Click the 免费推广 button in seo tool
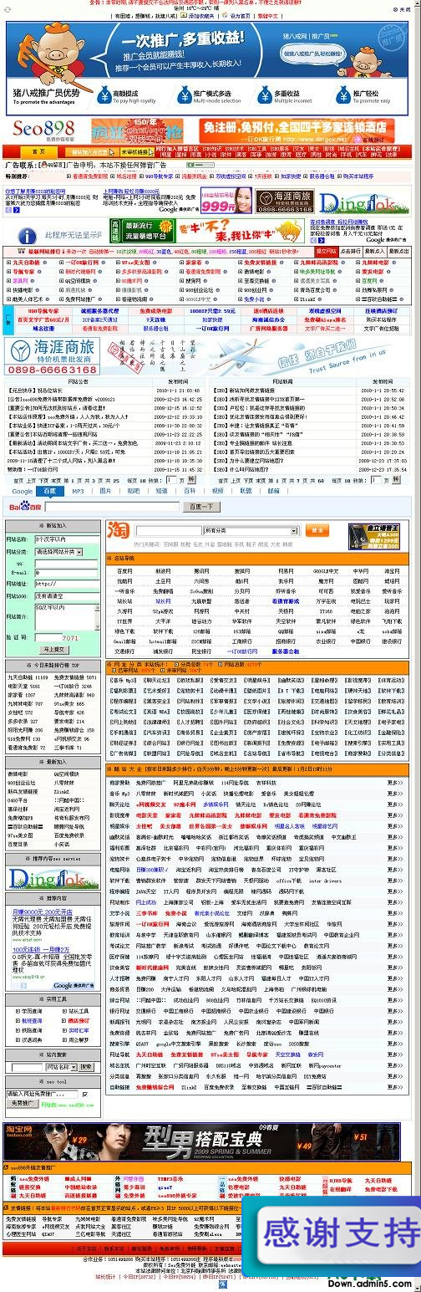 click(21, 1104)
